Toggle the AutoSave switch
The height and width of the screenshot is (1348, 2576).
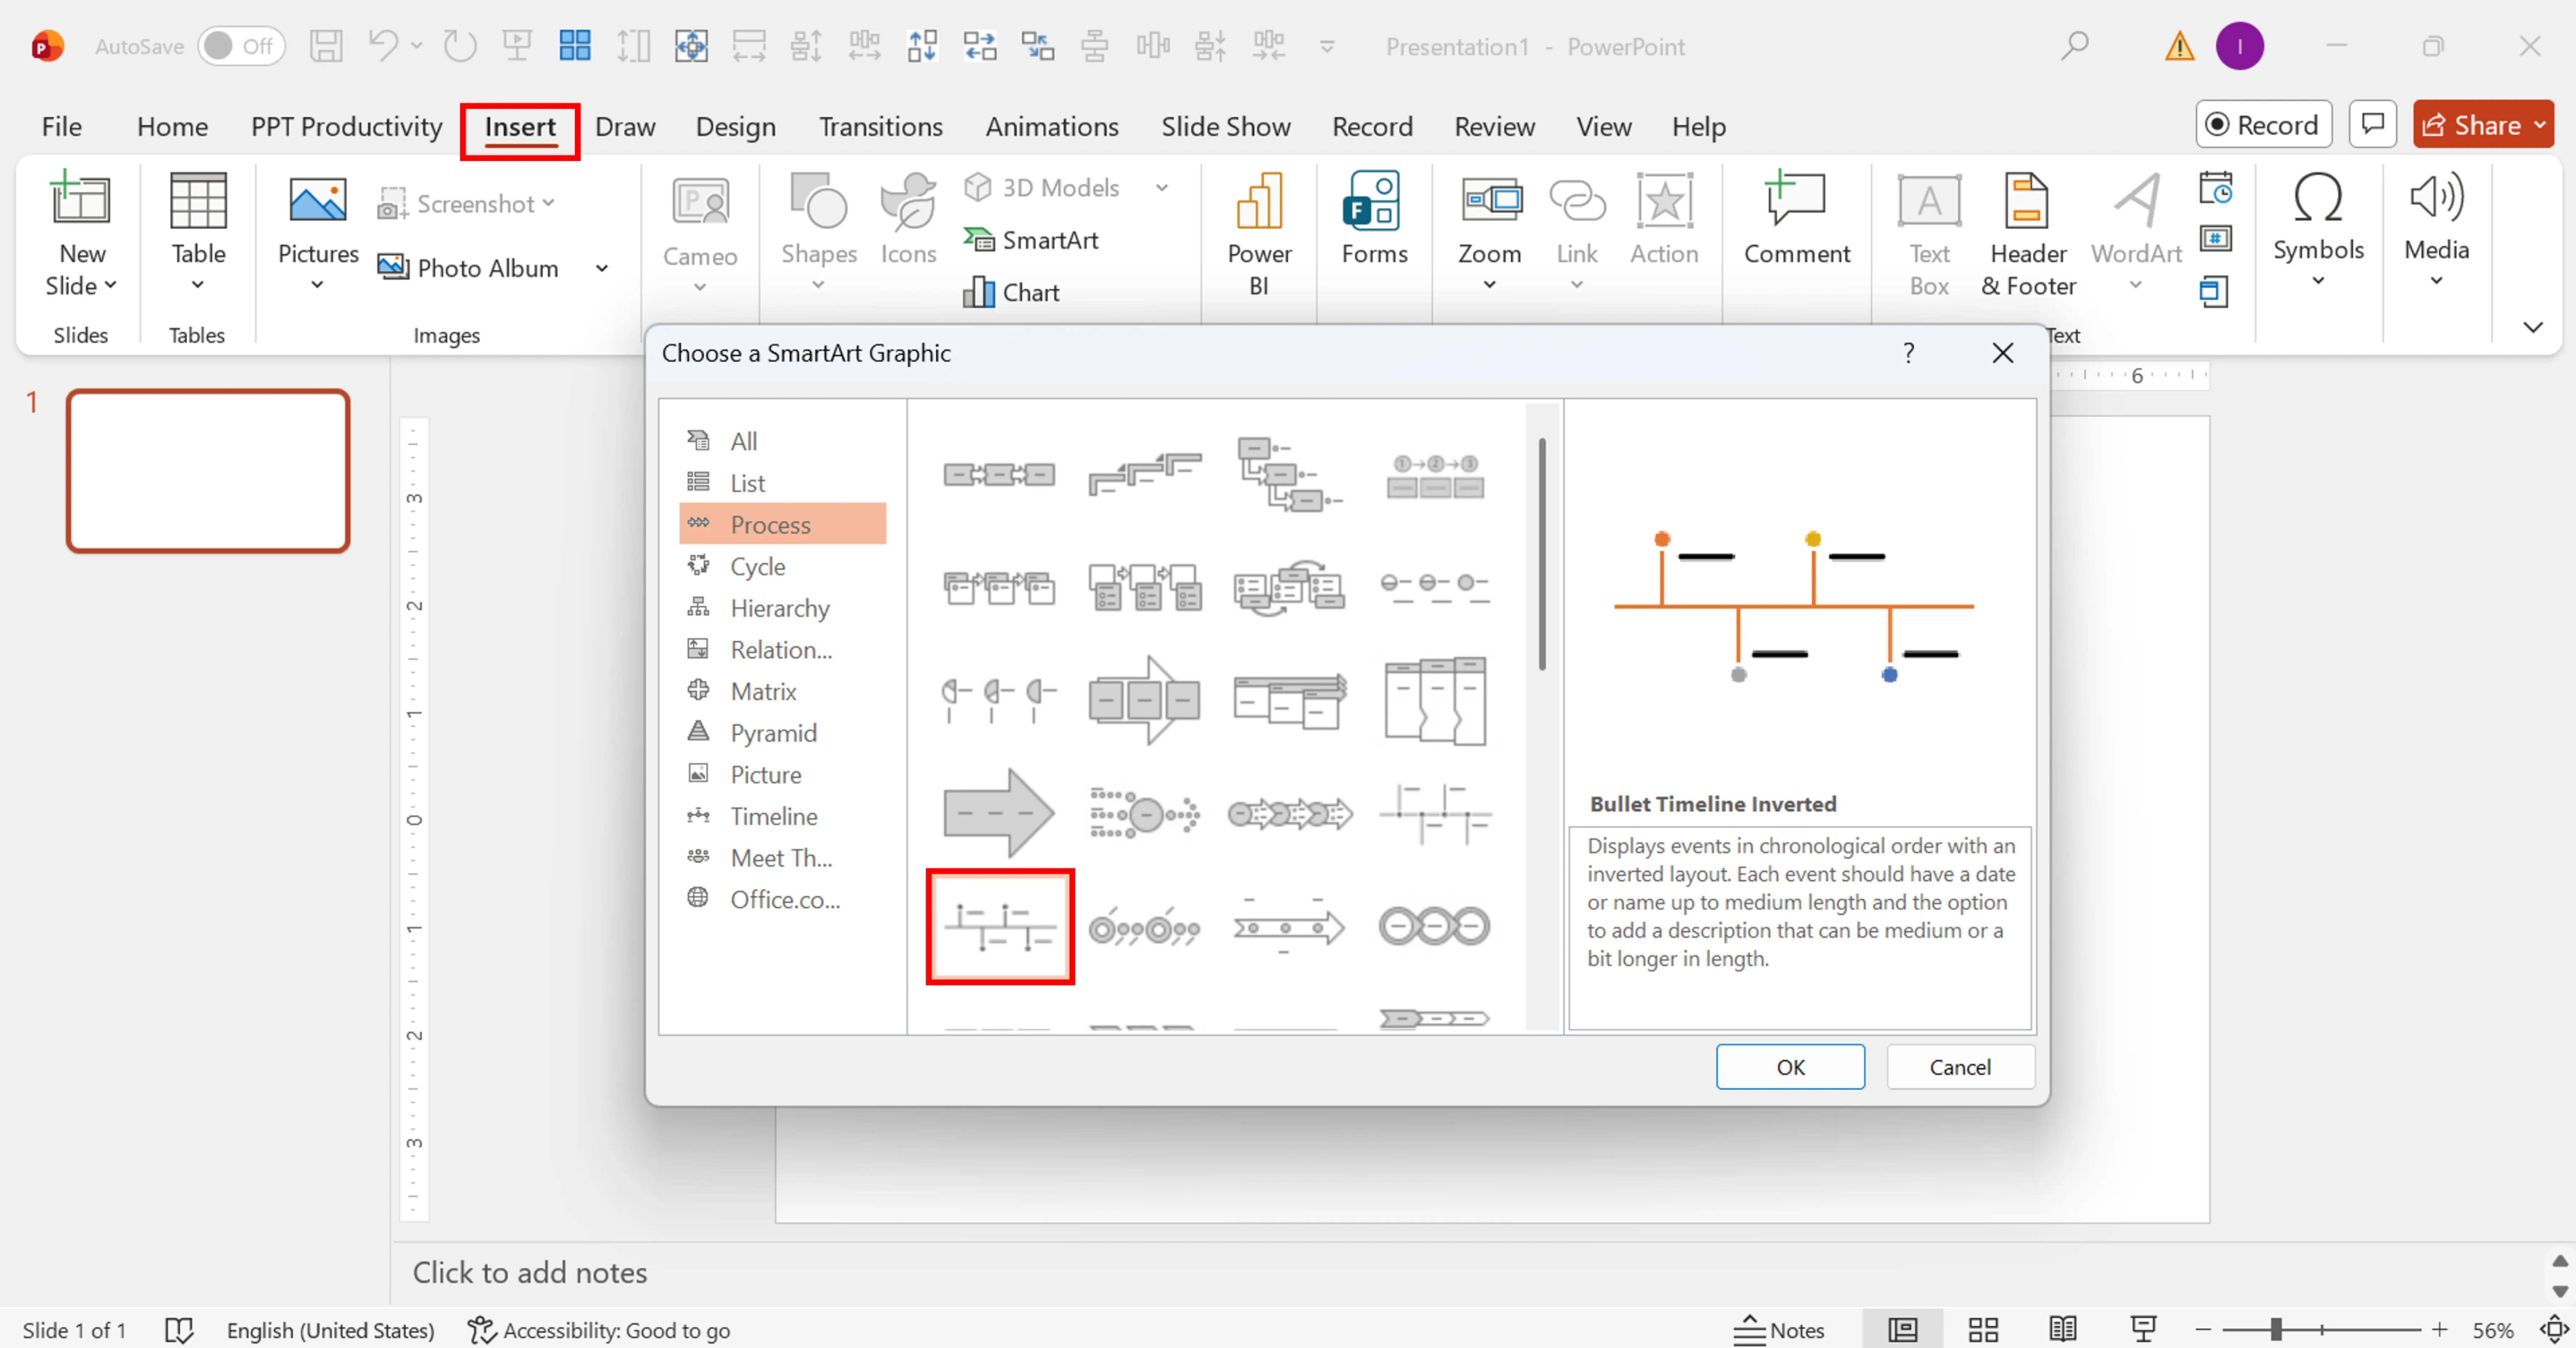click(241, 46)
